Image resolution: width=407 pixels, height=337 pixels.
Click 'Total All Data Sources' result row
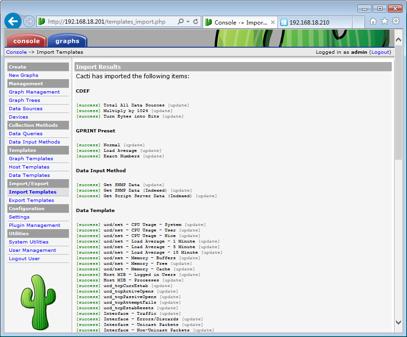pos(133,105)
